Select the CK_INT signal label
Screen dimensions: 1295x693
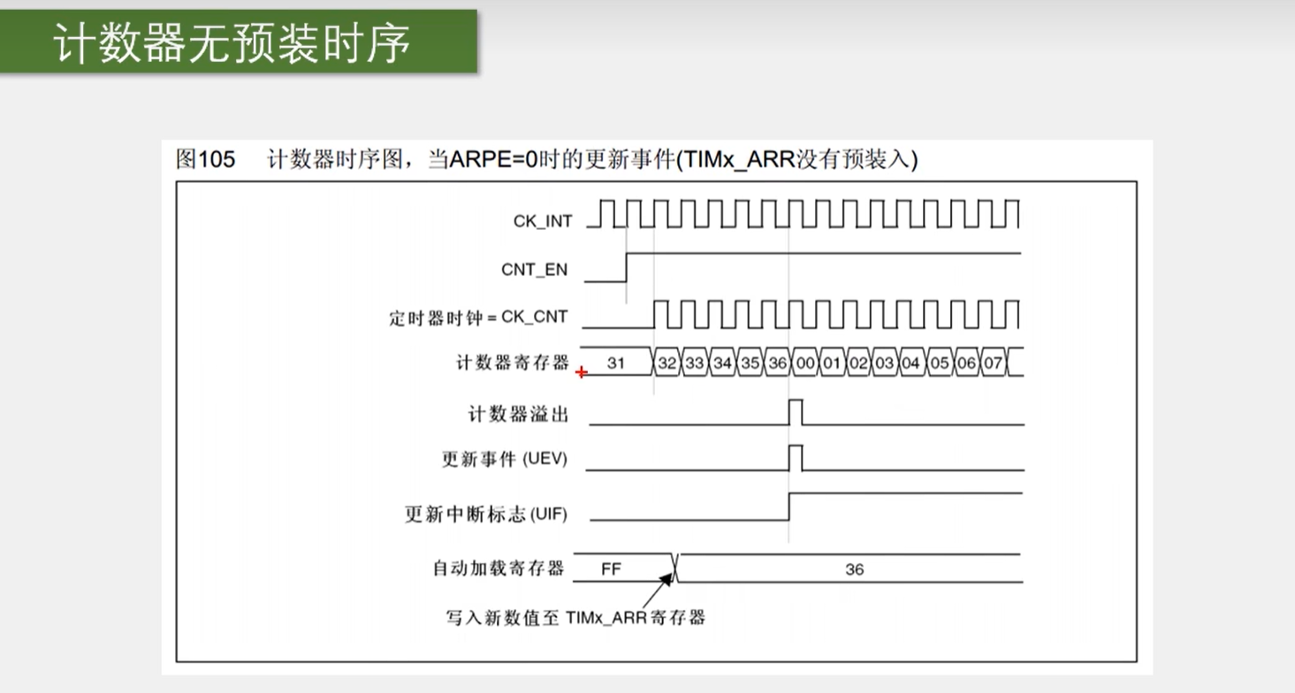[543, 222]
